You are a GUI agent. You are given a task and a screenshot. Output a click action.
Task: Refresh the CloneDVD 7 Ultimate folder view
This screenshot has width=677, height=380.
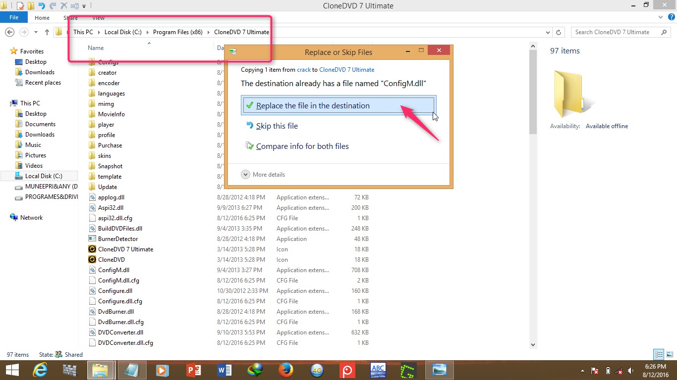click(x=559, y=32)
